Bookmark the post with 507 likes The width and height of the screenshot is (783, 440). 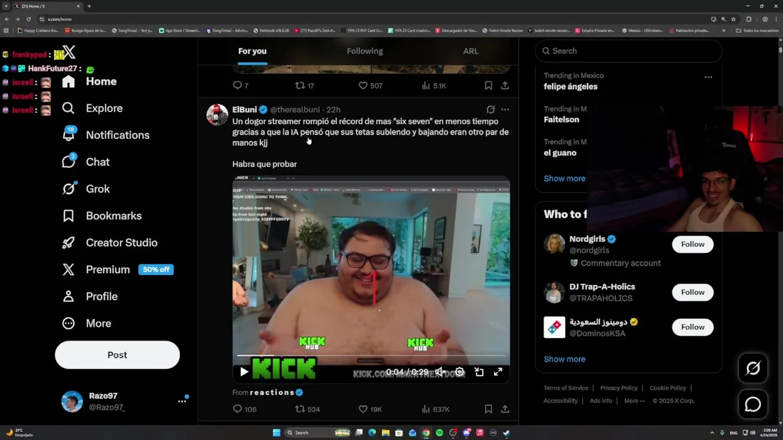(x=488, y=86)
